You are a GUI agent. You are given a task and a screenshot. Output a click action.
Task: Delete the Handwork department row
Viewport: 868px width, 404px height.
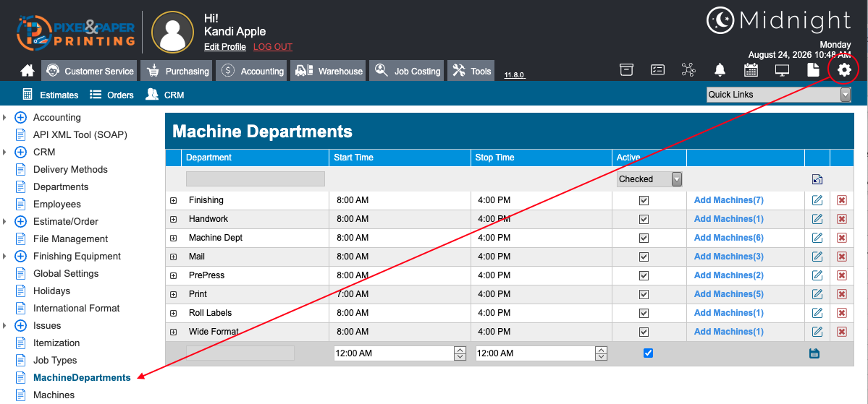(x=841, y=220)
